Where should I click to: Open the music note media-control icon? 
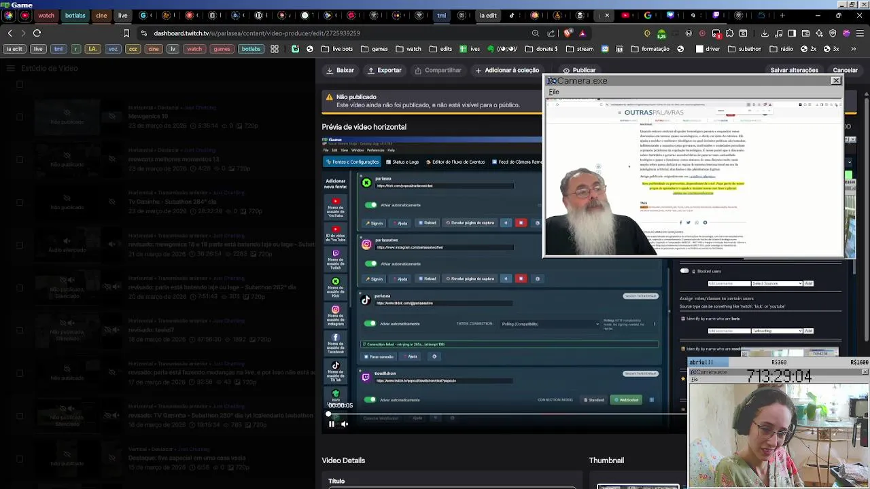[x=778, y=33]
